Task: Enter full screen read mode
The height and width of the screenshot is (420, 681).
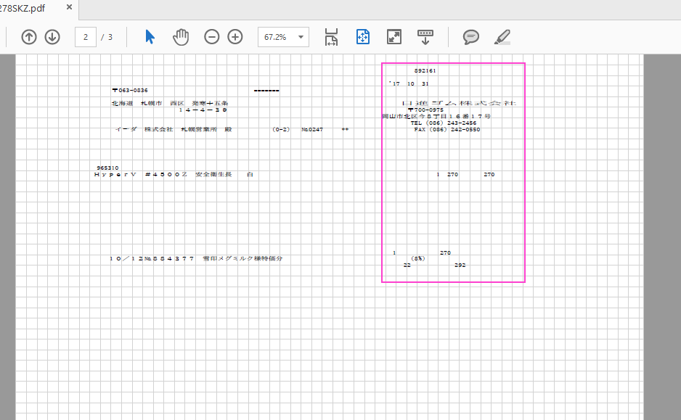Action: tap(393, 37)
